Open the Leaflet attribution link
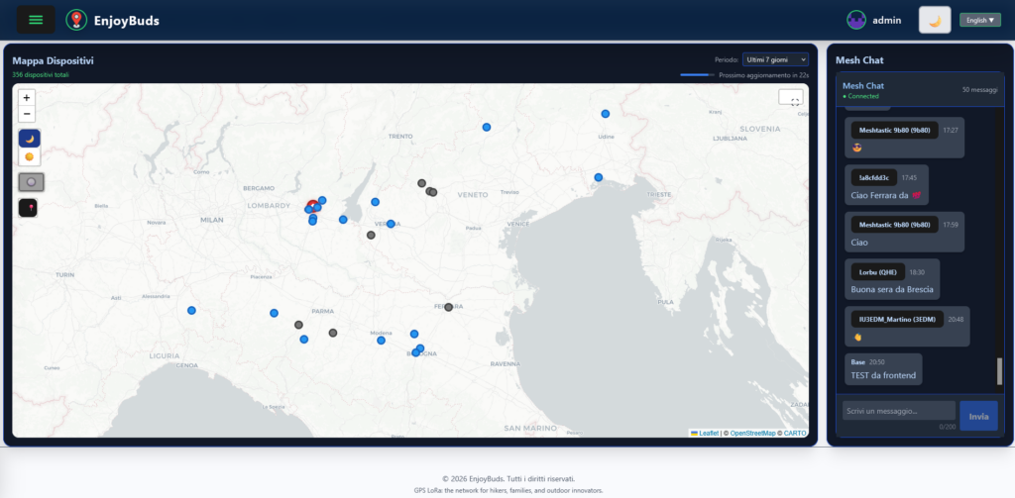Viewport: 1015px width, 498px height. tap(708, 433)
